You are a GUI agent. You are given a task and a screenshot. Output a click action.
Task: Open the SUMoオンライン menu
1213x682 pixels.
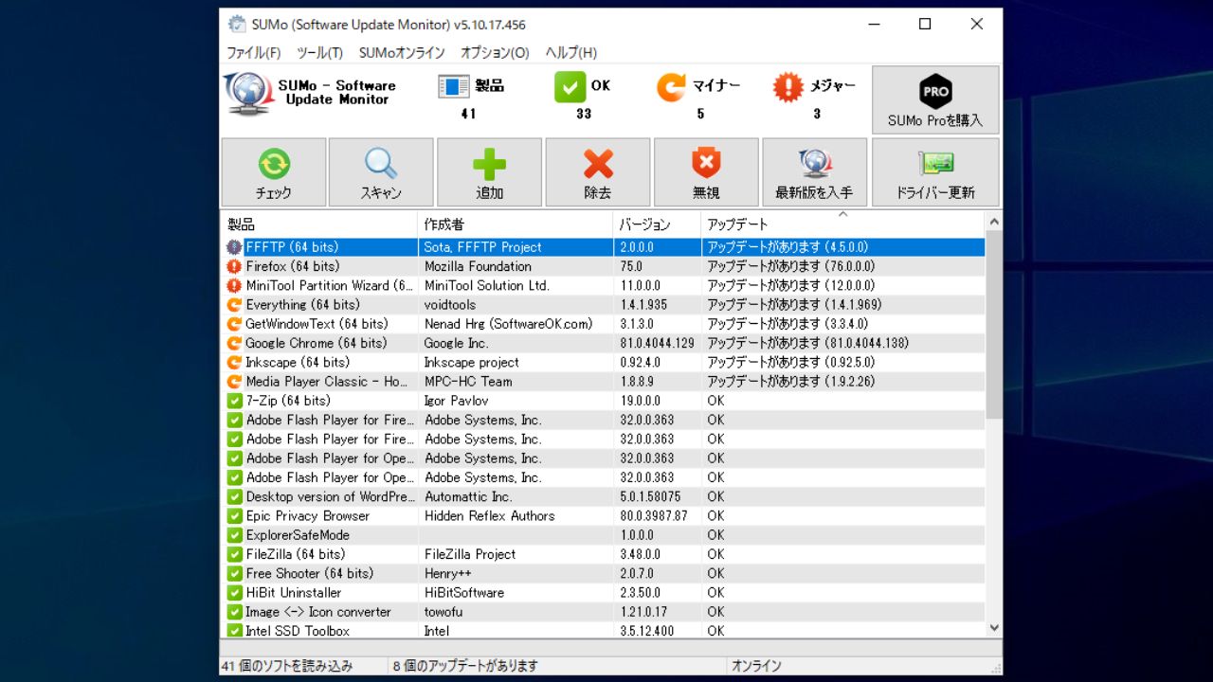[x=402, y=53]
